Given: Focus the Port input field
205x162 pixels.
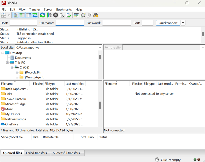Looking at the screenshot, I should [x=148, y=23].
